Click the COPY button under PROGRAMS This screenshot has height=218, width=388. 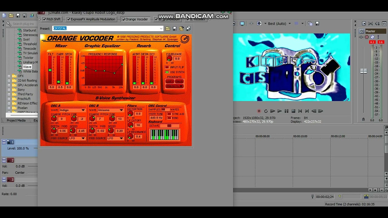[x=170, y=81]
